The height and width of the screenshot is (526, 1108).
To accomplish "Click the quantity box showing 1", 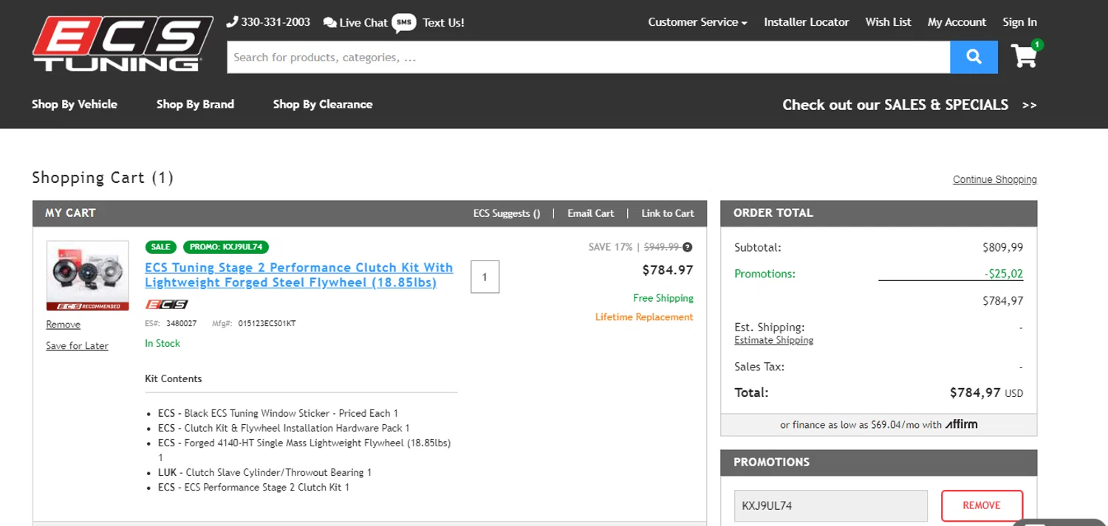I will pyautogui.click(x=485, y=277).
